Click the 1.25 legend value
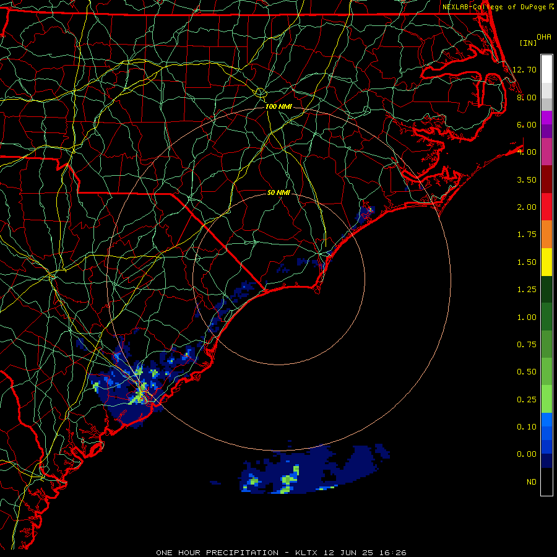The image size is (557, 557). pos(527,290)
